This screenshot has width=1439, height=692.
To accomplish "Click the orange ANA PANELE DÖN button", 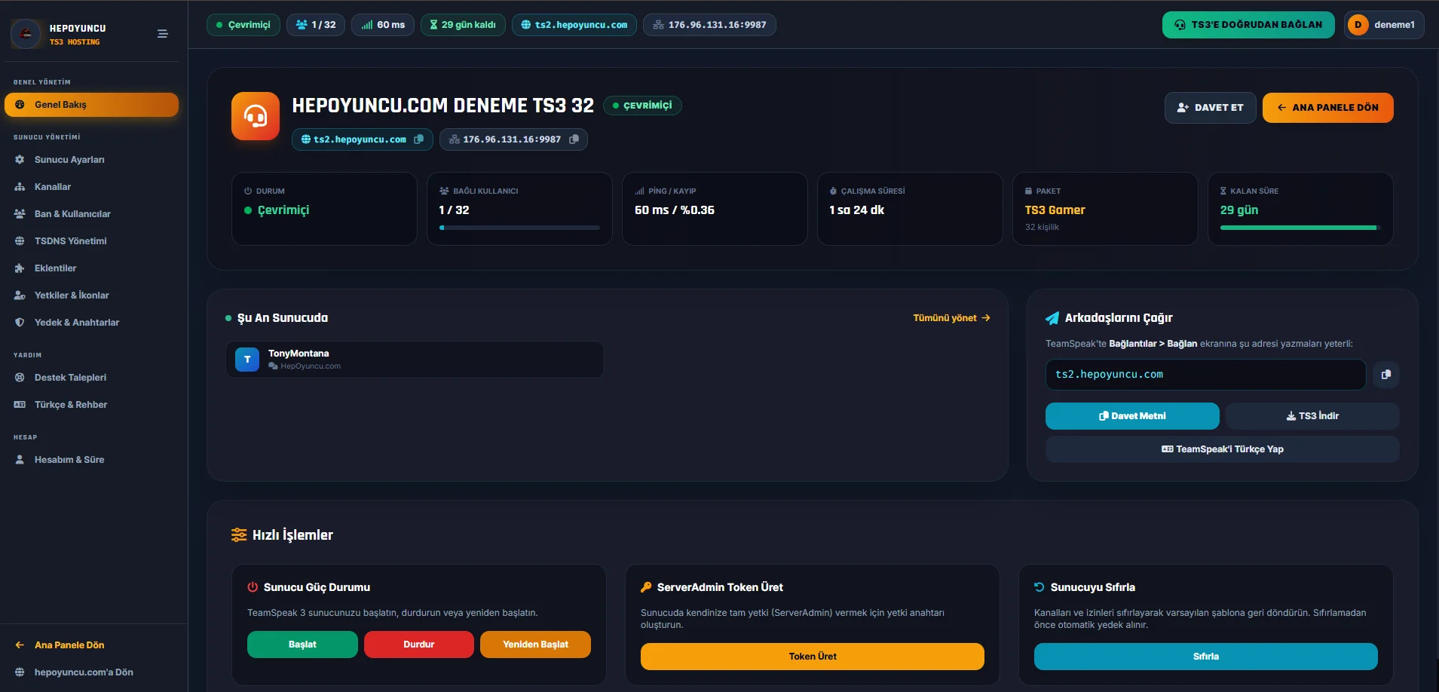I will 1327,108.
